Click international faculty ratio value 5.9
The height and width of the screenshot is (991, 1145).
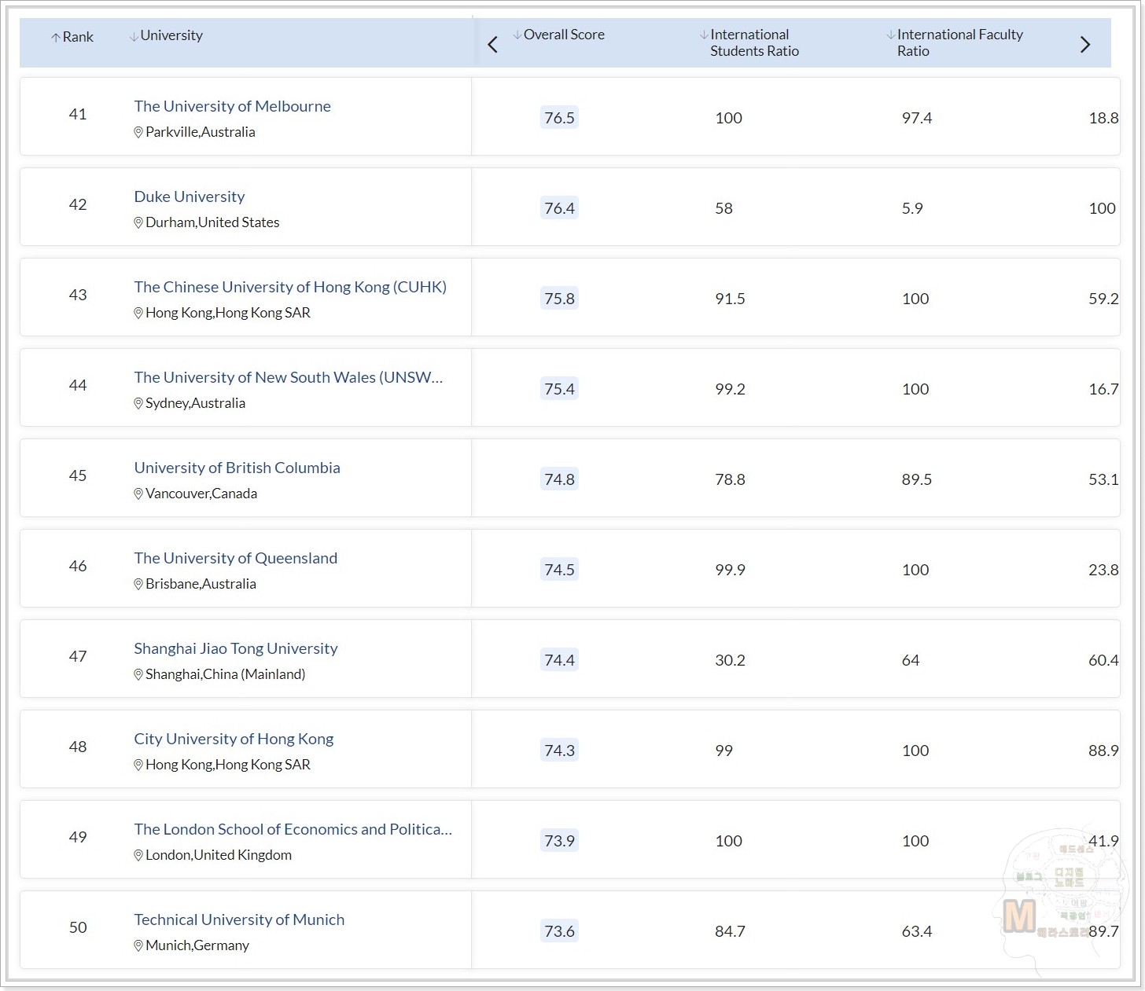[912, 208]
